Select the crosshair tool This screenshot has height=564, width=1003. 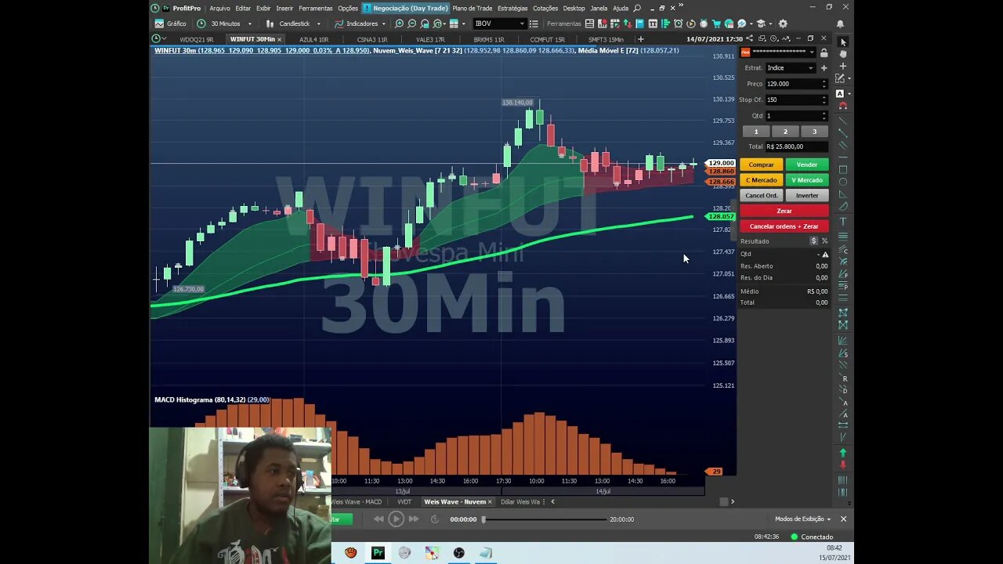click(x=843, y=67)
